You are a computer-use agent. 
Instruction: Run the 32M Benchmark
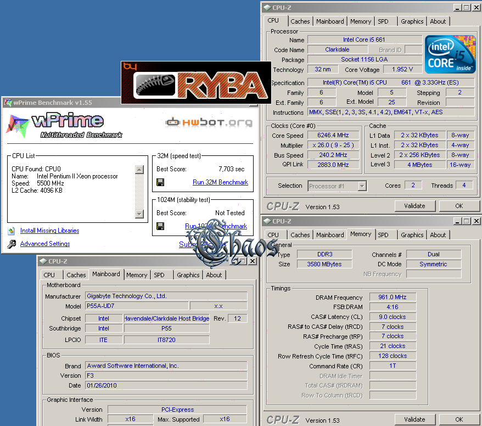click(x=220, y=182)
